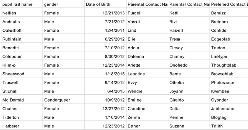Viewport: 248px width, 130px height.
Task: Select the 'pupil last name' header cell
Action: [22, 4]
